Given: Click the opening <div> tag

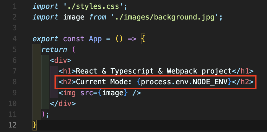Looking at the screenshot, I should coord(60,60).
